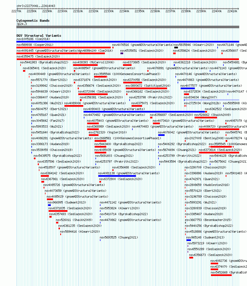Click the 22400k ruler tick label
Screen dimensions: 247x286
click(217, 11)
